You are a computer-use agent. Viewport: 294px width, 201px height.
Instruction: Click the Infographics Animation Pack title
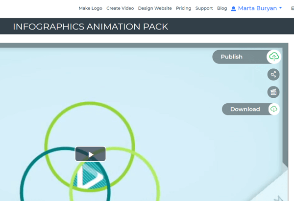[90, 27]
